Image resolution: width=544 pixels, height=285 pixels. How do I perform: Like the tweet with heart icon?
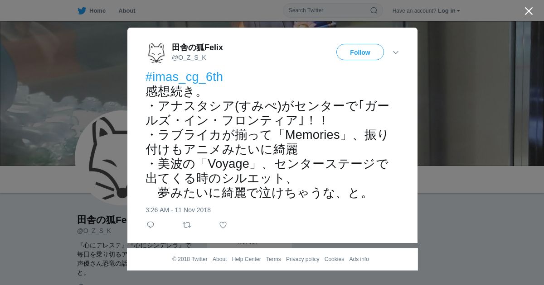[223, 225]
